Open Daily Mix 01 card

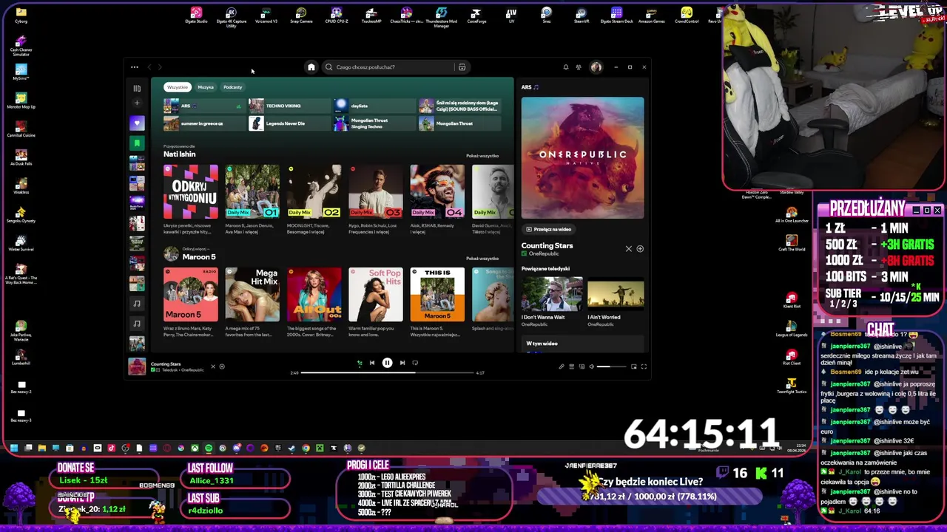tap(252, 192)
